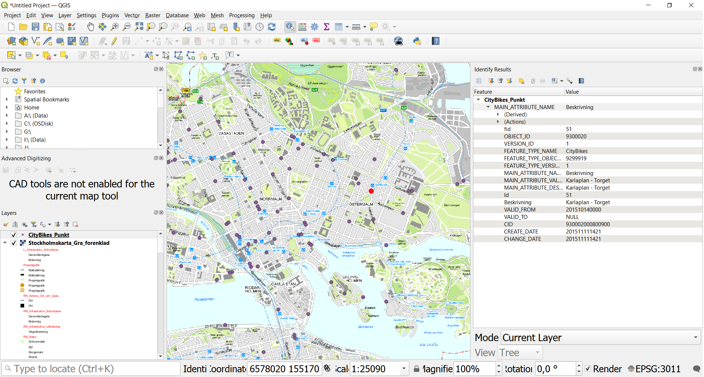This screenshot has width=704, height=377.
Task: Open a project with the folder icon
Action: point(23,27)
